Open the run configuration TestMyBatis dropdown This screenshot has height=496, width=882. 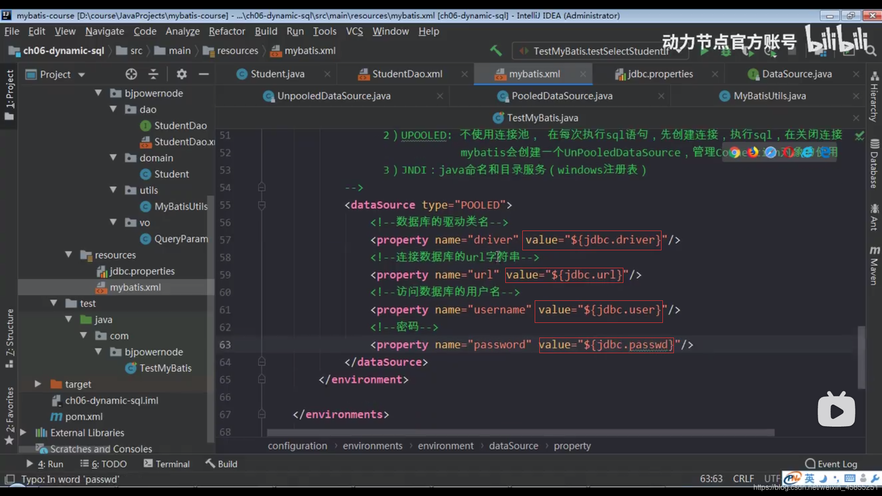[600, 51]
